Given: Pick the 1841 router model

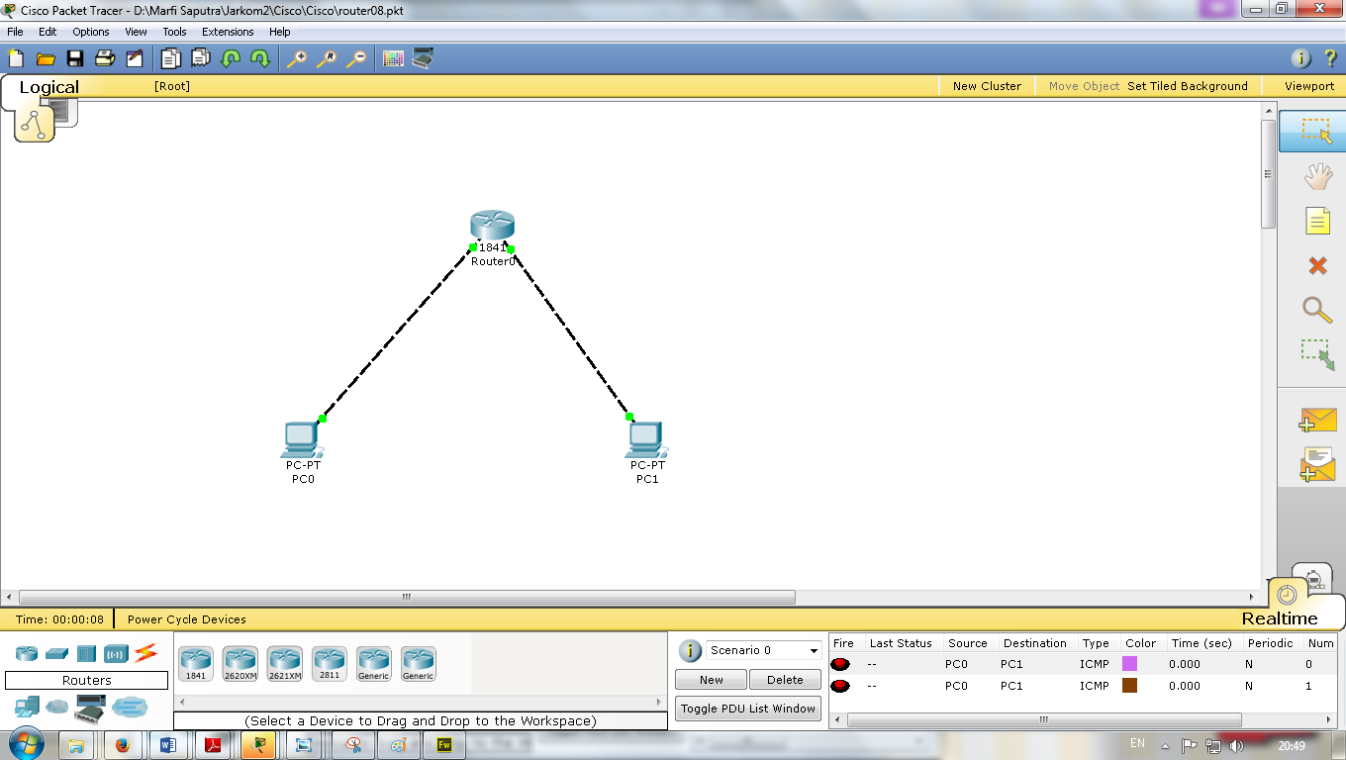Looking at the screenshot, I should [x=196, y=663].
